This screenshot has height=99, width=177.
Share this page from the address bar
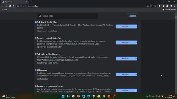pos(151,6)
